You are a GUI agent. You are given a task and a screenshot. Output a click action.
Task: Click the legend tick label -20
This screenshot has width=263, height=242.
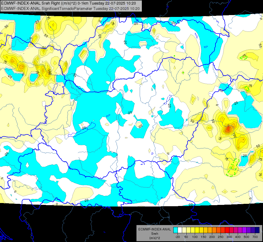pos(177,237)
